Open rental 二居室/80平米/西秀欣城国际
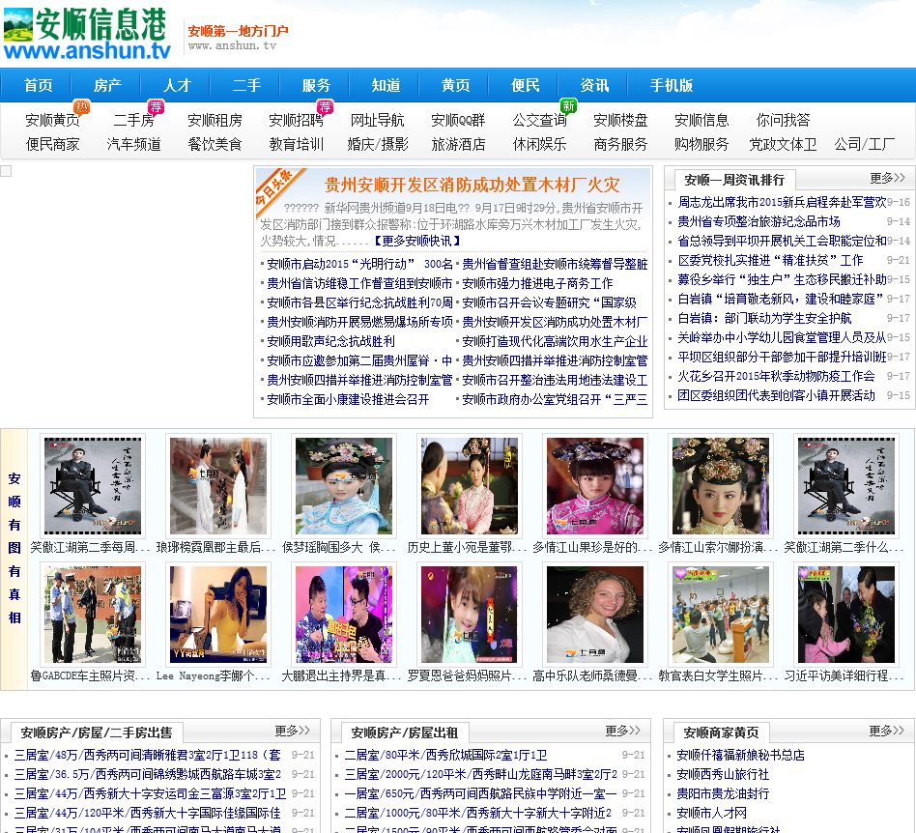This screenshot has width=916, height=833. 445,755
